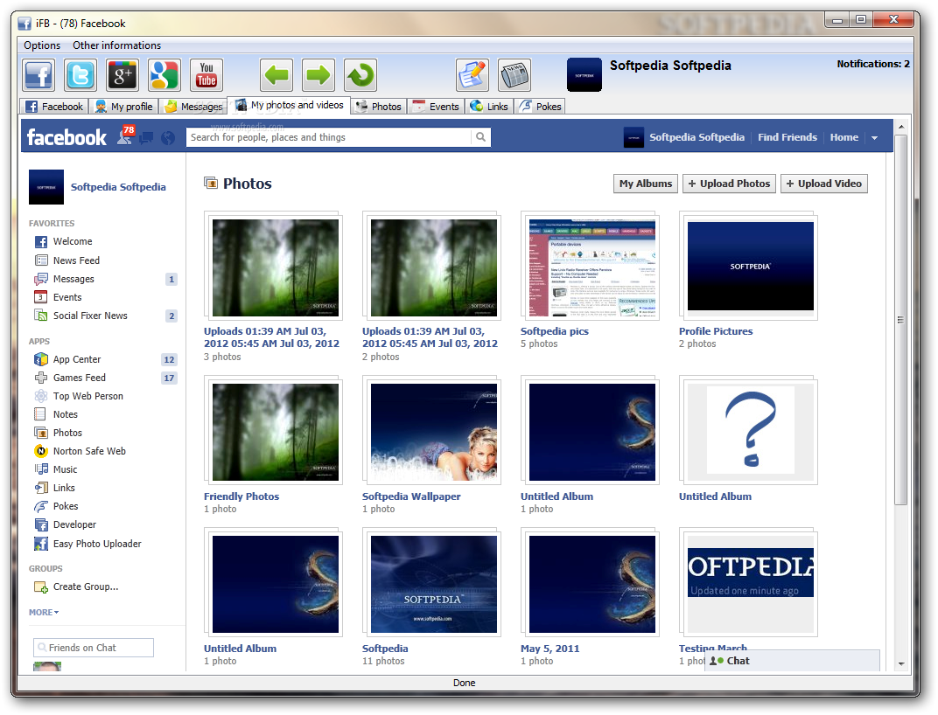Click the newspaper toolbar icon

514,75
